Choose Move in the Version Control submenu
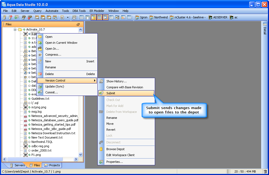Image resolution: width=269 pixels, height=175 pixels. tap(126, 124)
